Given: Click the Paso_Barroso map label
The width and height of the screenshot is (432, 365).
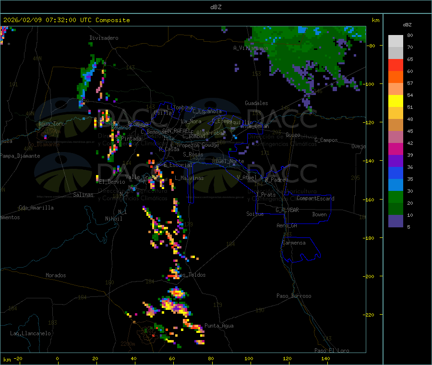Looking at the screenshot, I should (x=294, y=296).
